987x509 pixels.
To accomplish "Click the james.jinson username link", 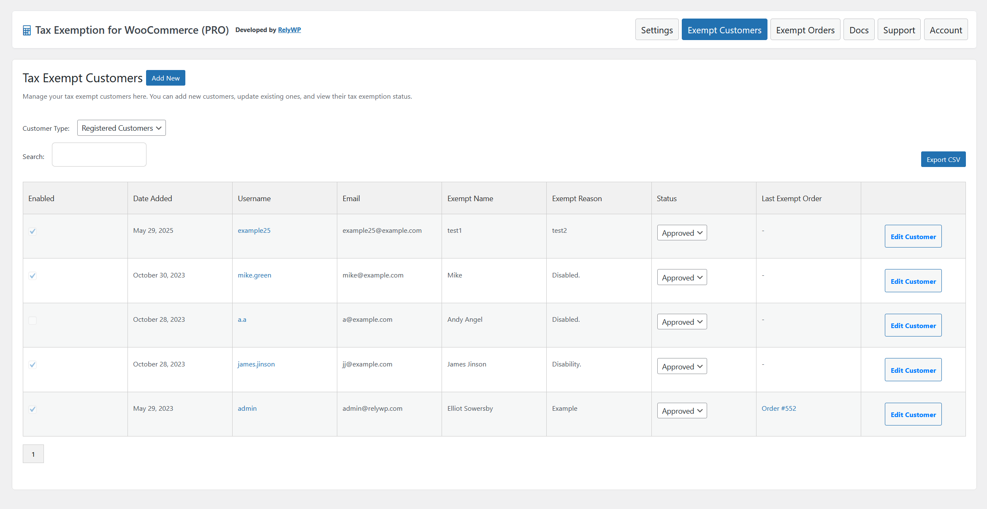I will (256, 364).
